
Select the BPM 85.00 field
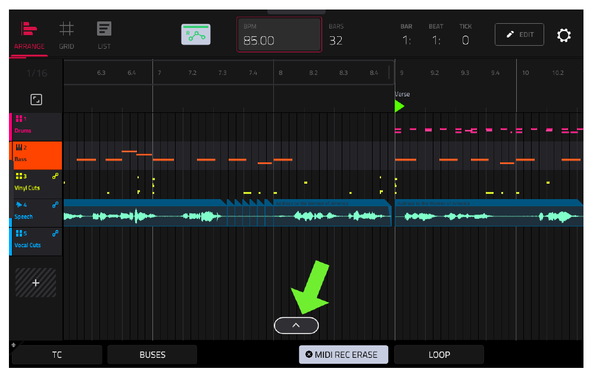pyautogui.click(x=279, y=34)
